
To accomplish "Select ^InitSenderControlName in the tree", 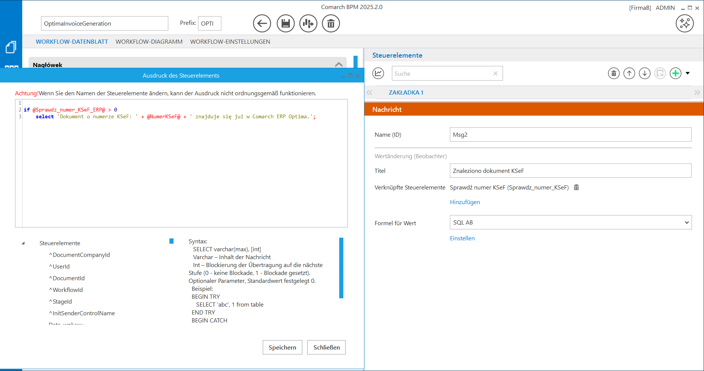I will click(x=82, y=313).
